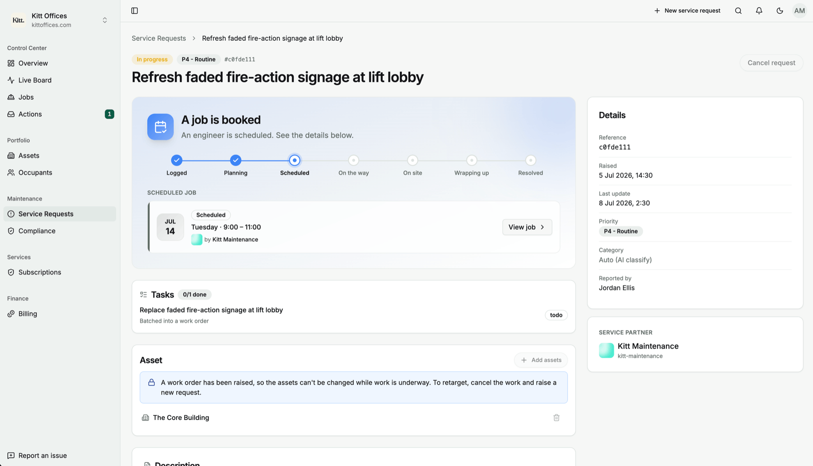Open the search icon in top bar
The image size is (813, 466).
738,11
